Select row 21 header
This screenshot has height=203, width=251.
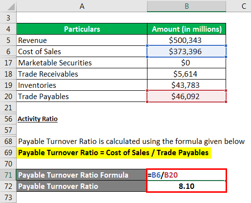point(8,107)
